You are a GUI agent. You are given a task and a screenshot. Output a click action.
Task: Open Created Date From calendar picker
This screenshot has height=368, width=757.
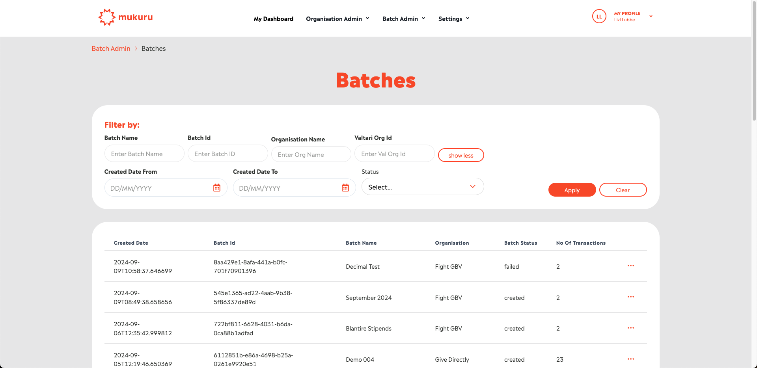point(217,188)
